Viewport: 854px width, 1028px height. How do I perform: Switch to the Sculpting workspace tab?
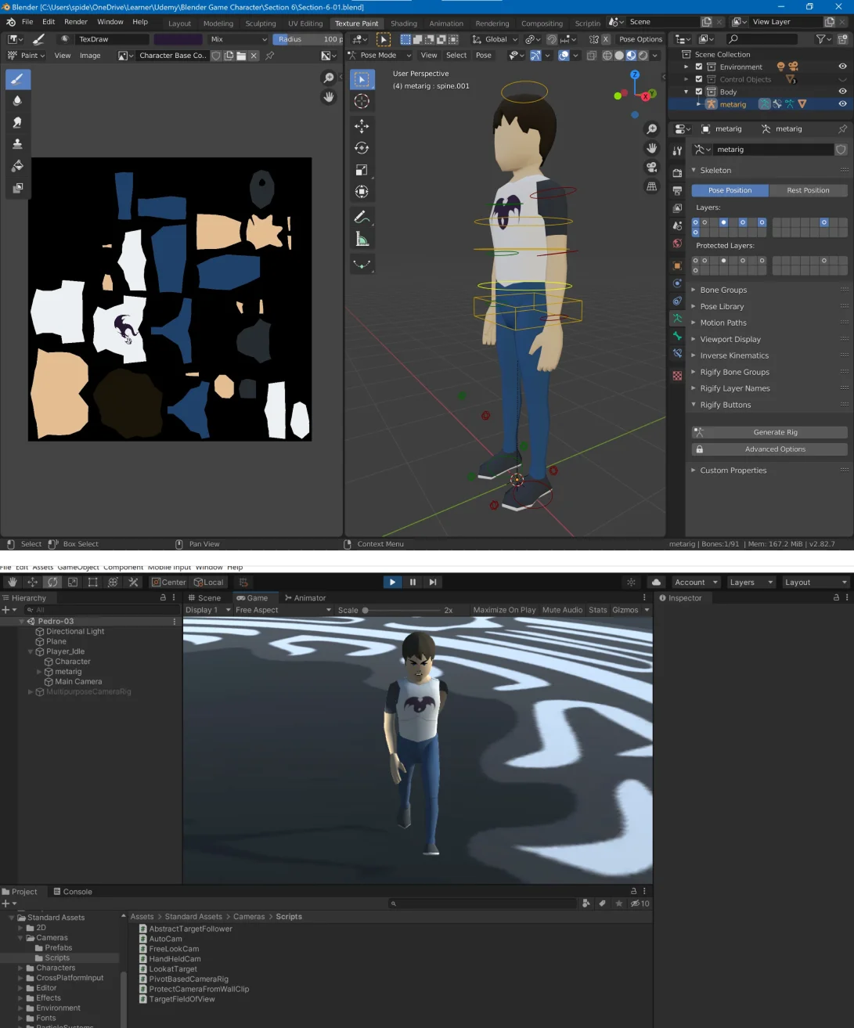click(261, 23)
